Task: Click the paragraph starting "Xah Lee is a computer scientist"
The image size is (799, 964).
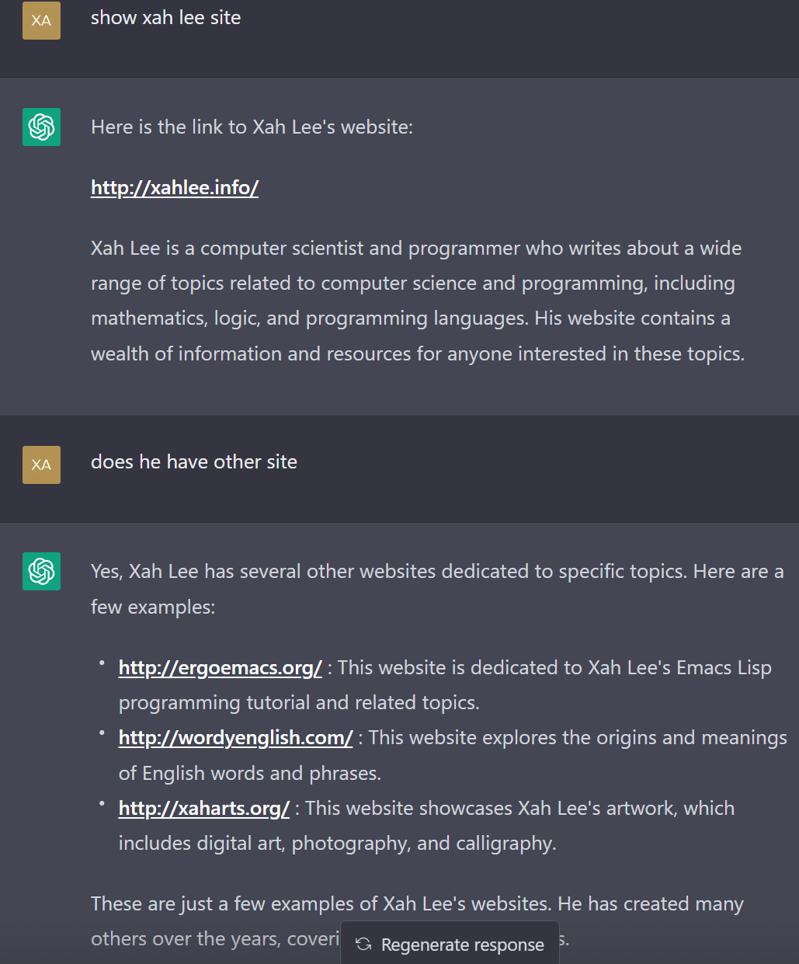Action: tap(418, 301)
